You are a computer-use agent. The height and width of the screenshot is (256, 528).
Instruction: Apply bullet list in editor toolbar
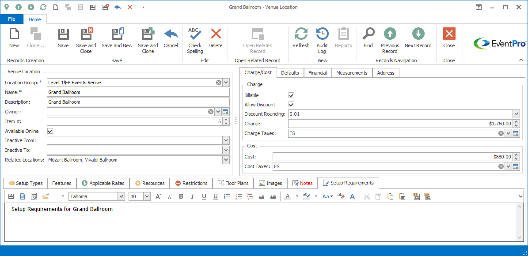point(227,196)
